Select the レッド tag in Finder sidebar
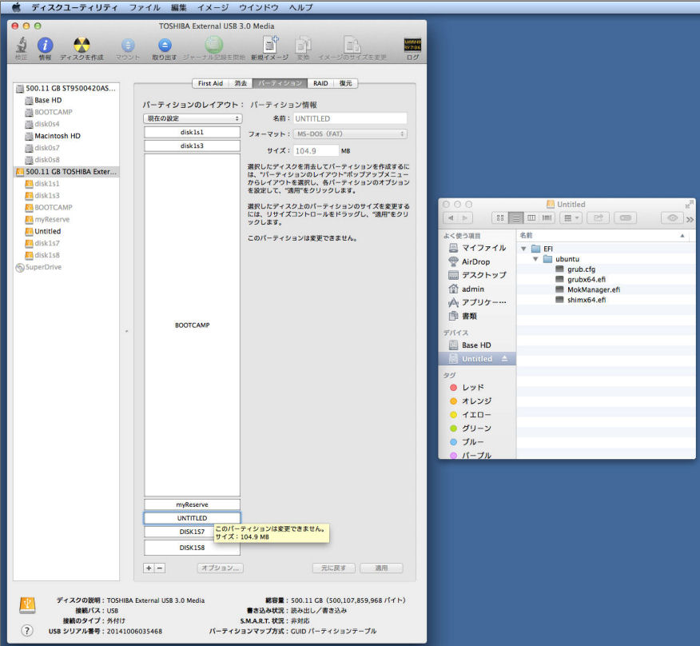 467,387
